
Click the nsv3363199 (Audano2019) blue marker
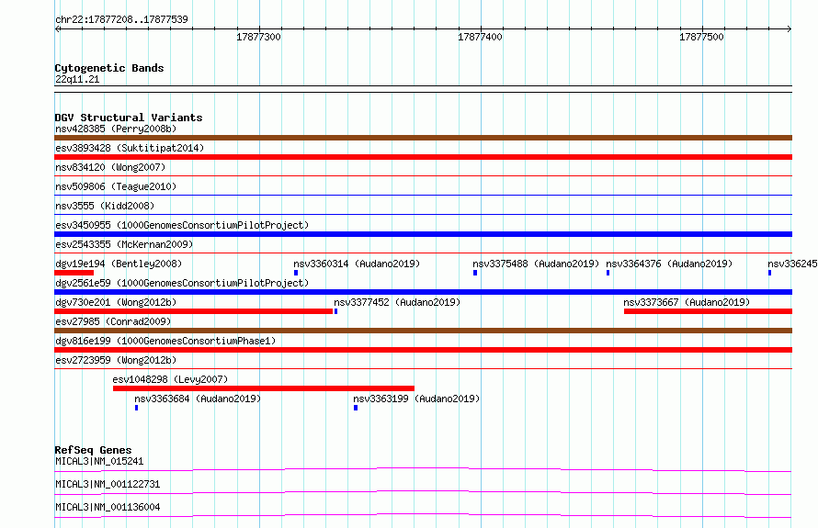tap(356, 408)
